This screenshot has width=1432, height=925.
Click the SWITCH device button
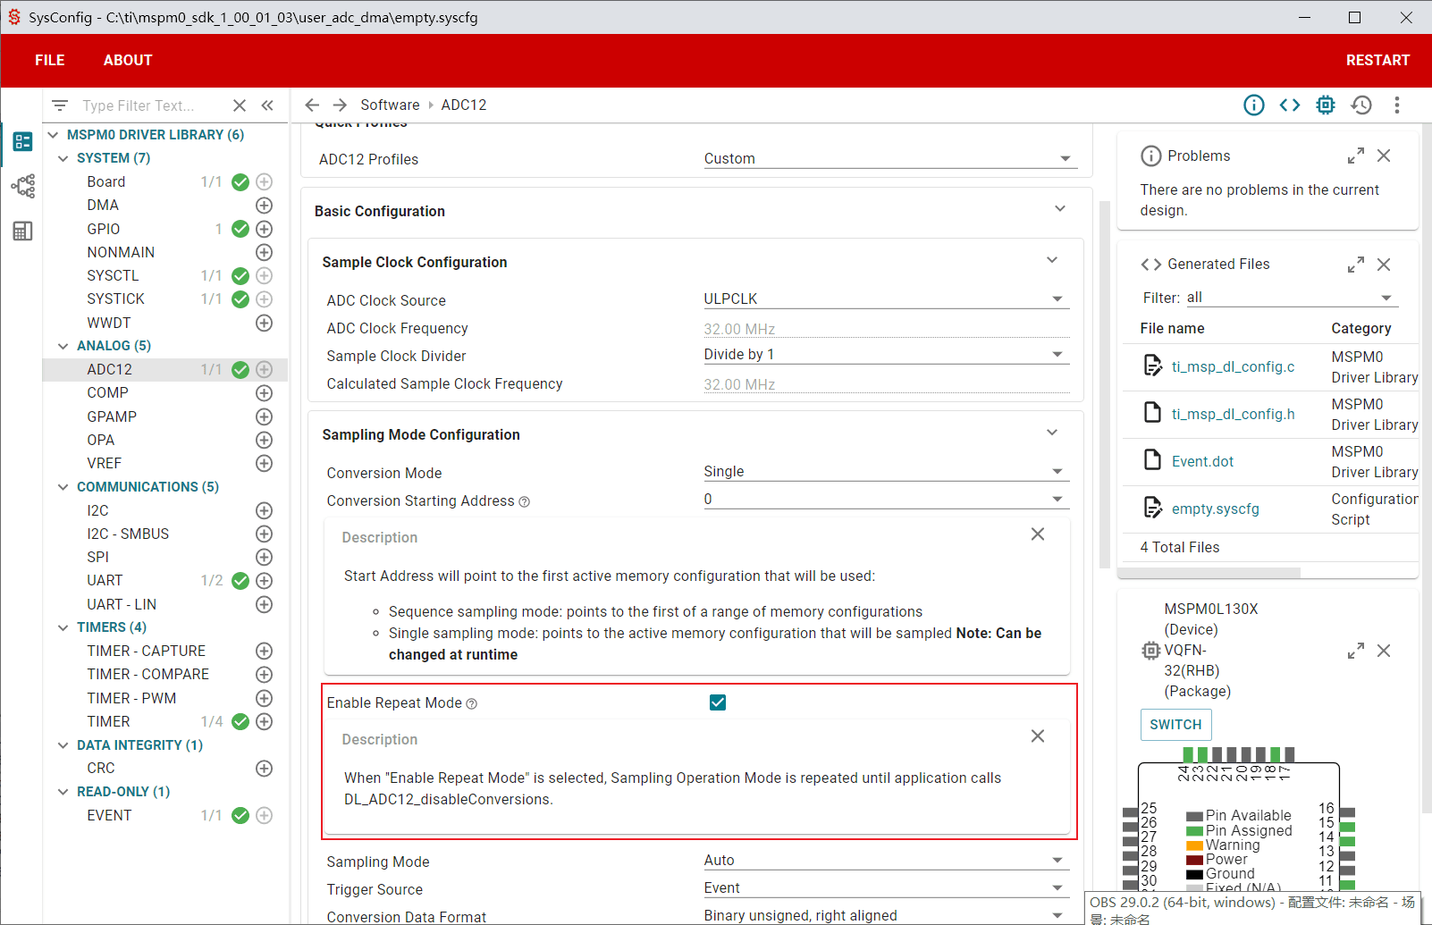click(1175, 725)
